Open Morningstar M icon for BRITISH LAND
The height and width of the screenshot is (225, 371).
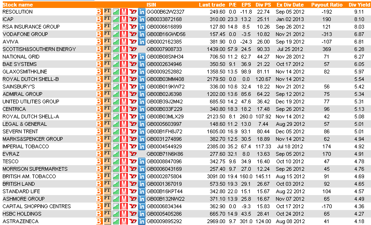124,184
